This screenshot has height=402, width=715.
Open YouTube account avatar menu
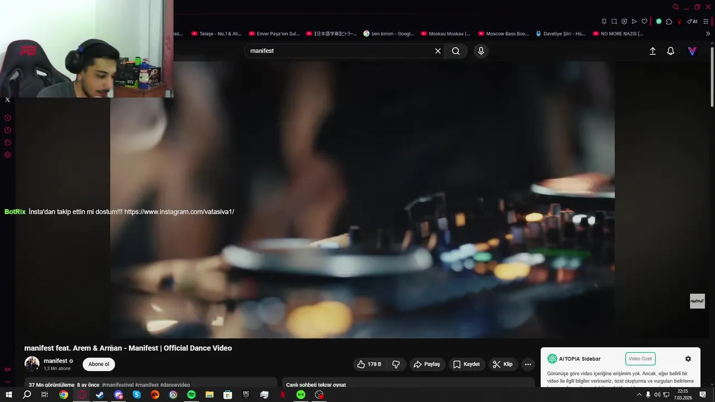(x=692, y=51)
